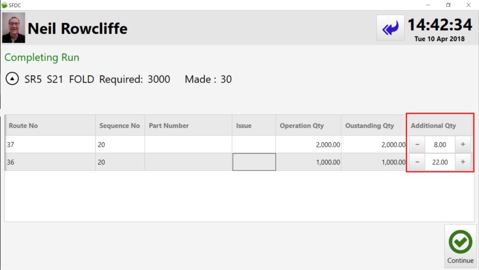This screenshot has height=270, width=479.
Task: Click Neil Rowcliffe's profile photo
Action: (13, 28)
